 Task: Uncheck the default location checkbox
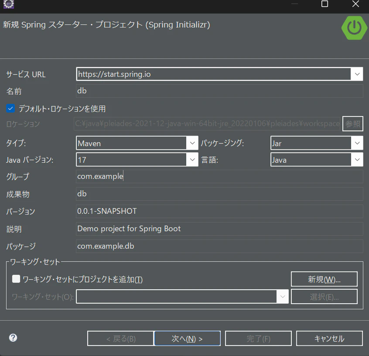coord(10,109)
